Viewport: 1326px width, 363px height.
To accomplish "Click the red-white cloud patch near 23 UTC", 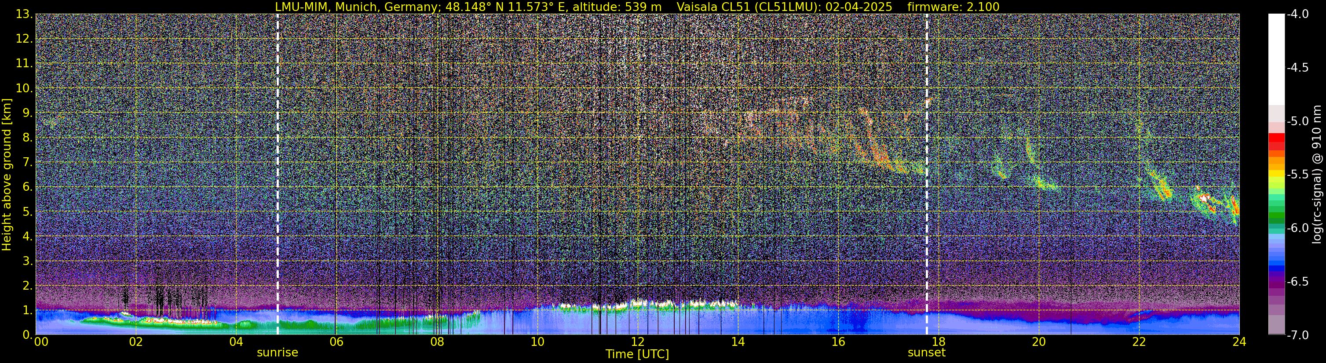I will (x=1202, y=197).
